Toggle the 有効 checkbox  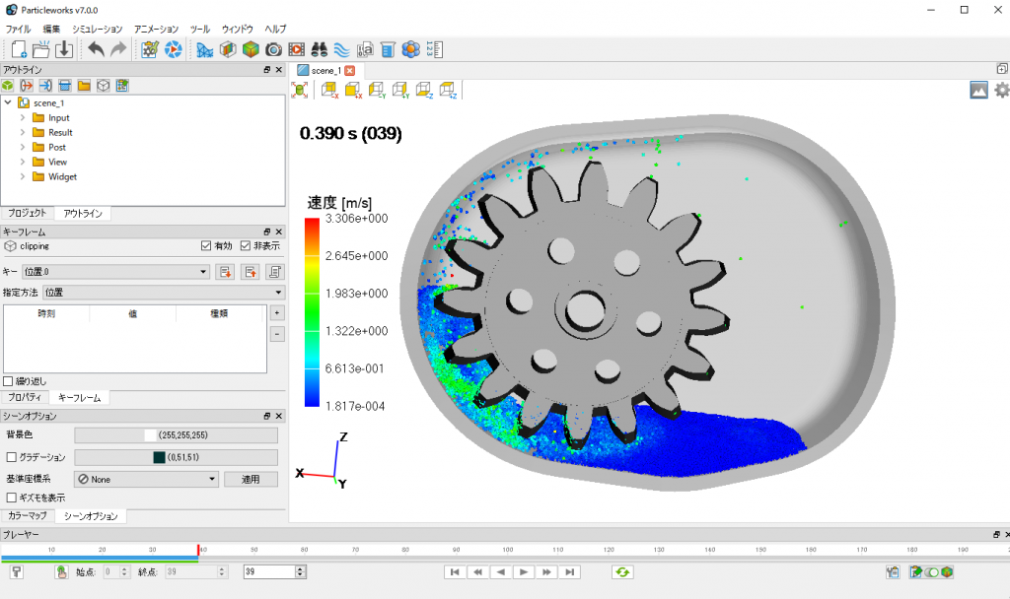coord(206,245)
